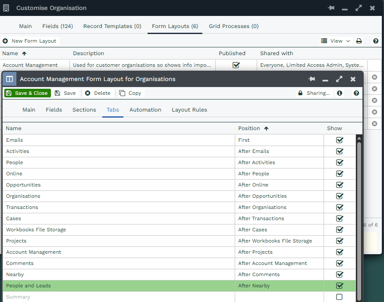This screenshot has height=302, width=384.
Task: Create a New Form Layout
Action: point(30,41)
